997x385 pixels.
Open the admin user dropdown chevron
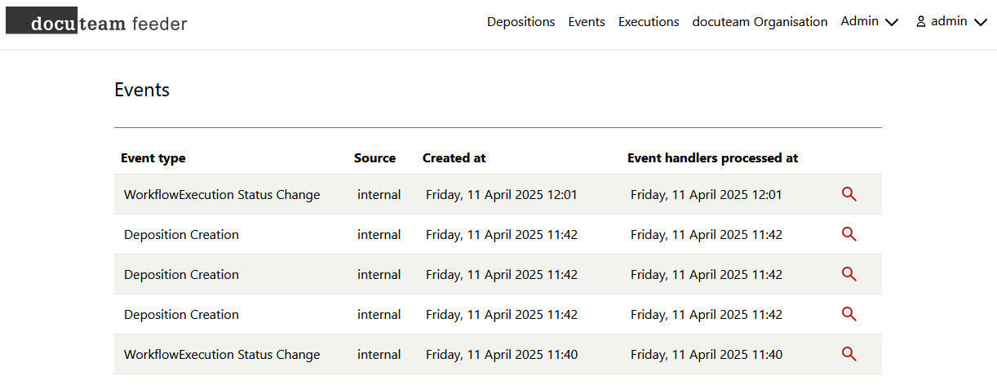coord(981,23)
